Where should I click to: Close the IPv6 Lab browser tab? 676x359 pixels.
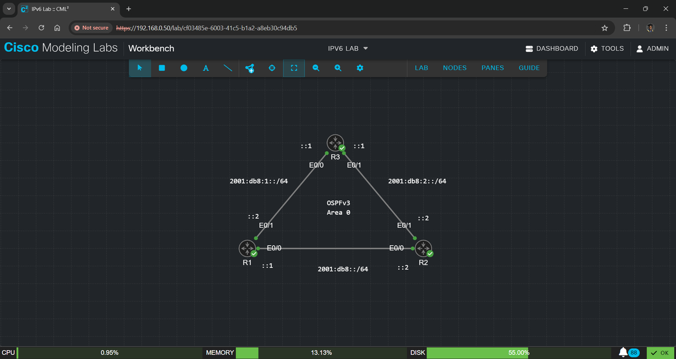click(113, 9)
